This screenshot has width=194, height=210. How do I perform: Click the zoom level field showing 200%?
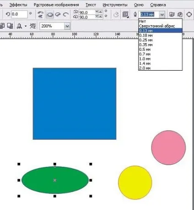52,26
